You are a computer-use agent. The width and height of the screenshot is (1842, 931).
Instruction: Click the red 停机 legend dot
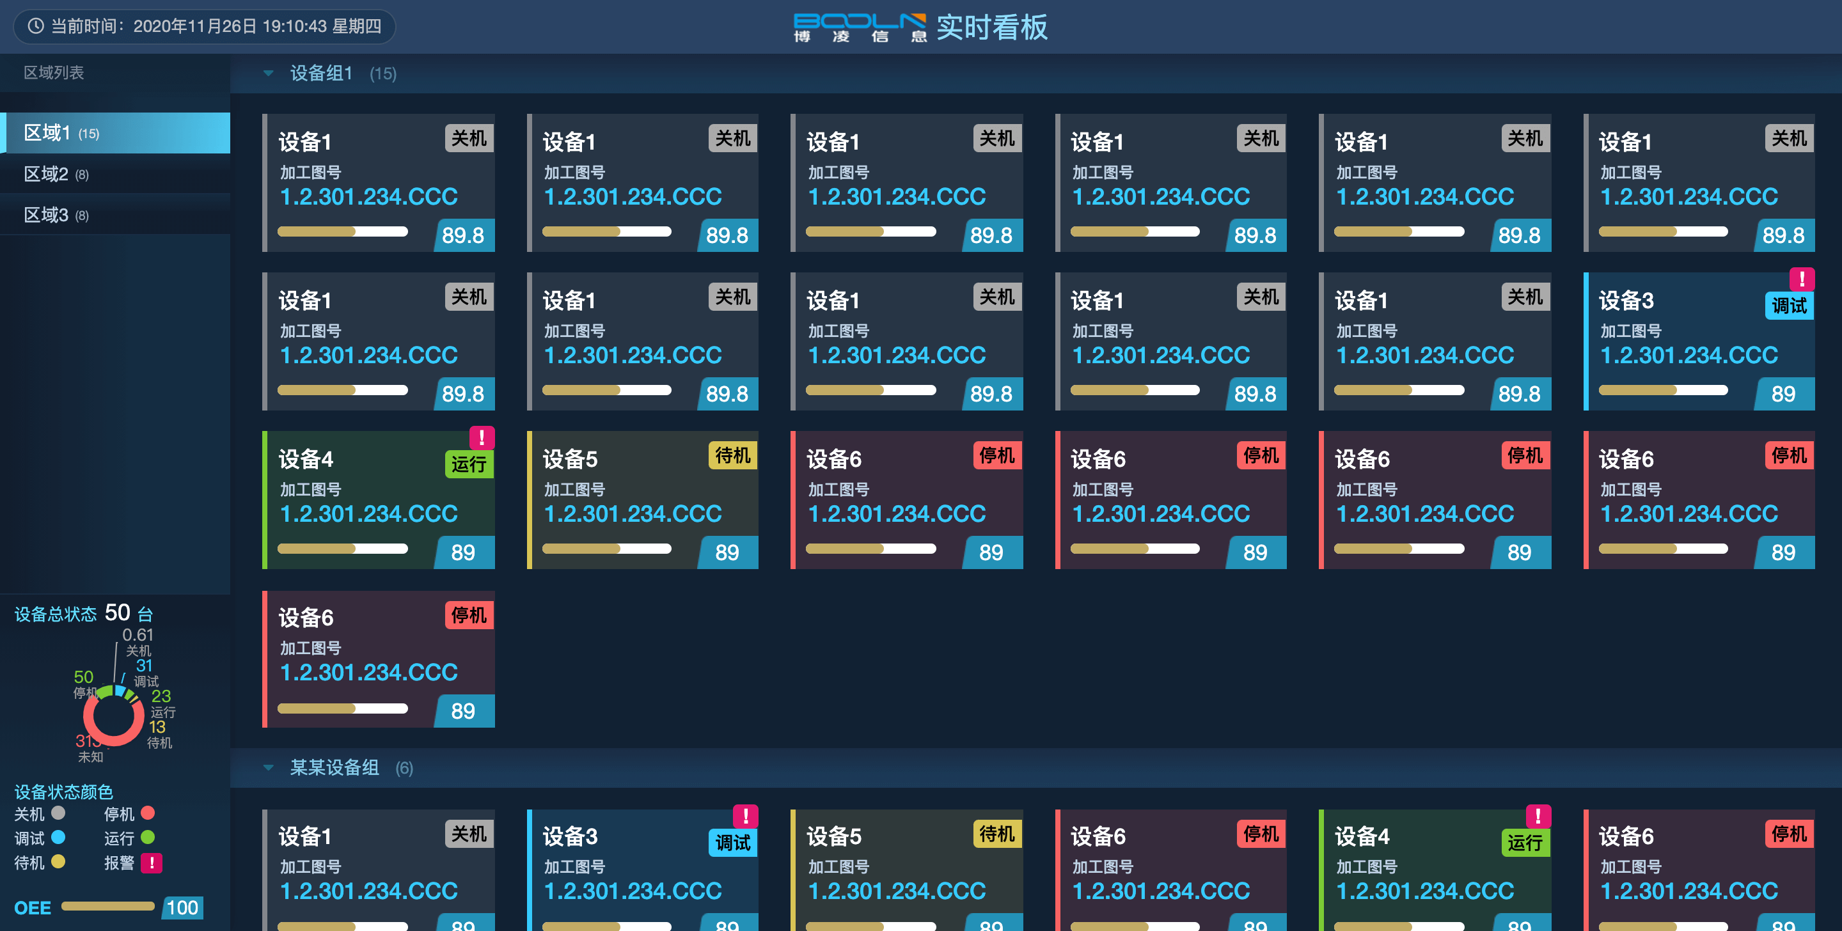pos(148,813)
